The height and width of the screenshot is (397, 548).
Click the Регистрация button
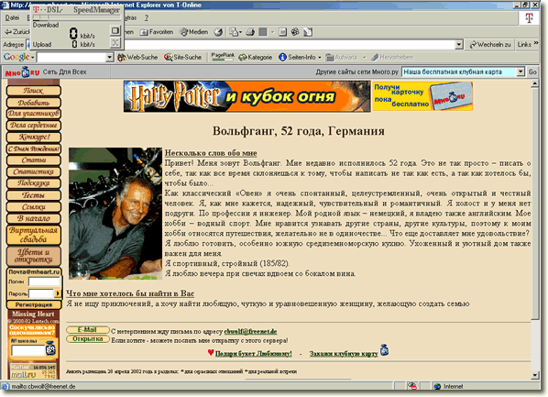(34, 304)
